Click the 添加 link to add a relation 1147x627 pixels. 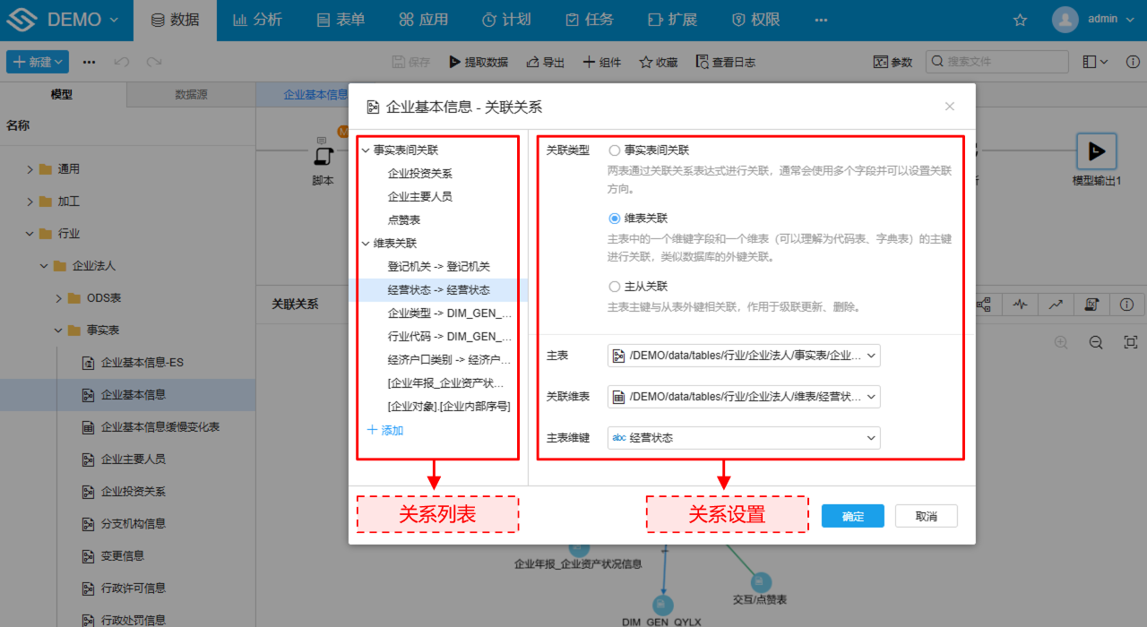(x=385, y=430)
